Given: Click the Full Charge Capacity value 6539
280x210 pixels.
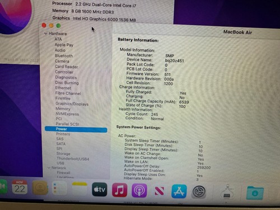Looking at the screenshot, I should click(x=184, y=102).
